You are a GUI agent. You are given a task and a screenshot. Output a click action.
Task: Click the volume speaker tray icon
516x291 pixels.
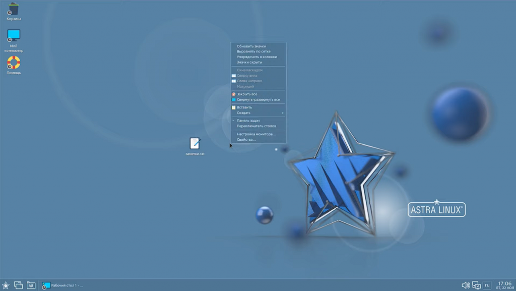coord(465,285)
